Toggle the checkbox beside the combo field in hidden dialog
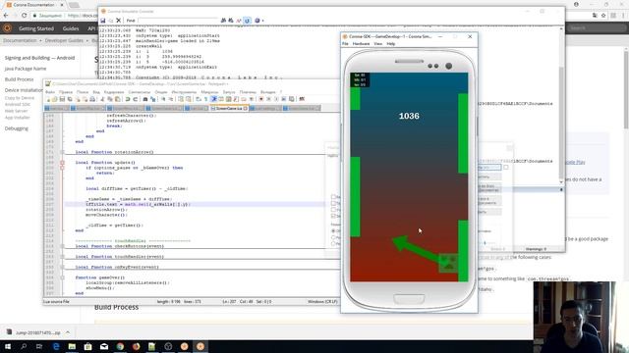Screen dimensions: 629x353 click(x=506, y=168)
